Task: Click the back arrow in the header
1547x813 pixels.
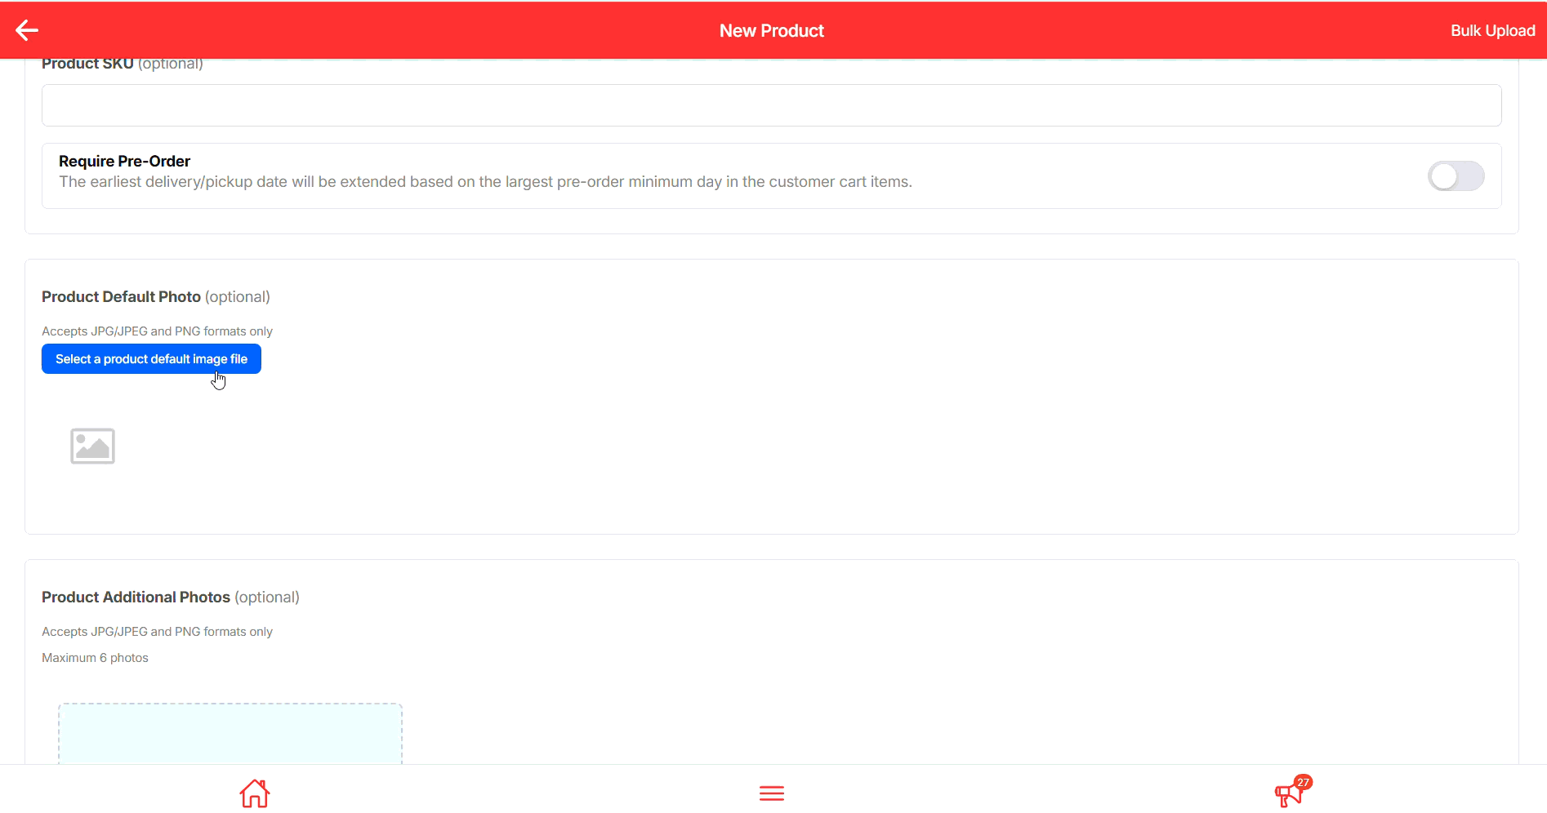Action: (x=27, y=30)
